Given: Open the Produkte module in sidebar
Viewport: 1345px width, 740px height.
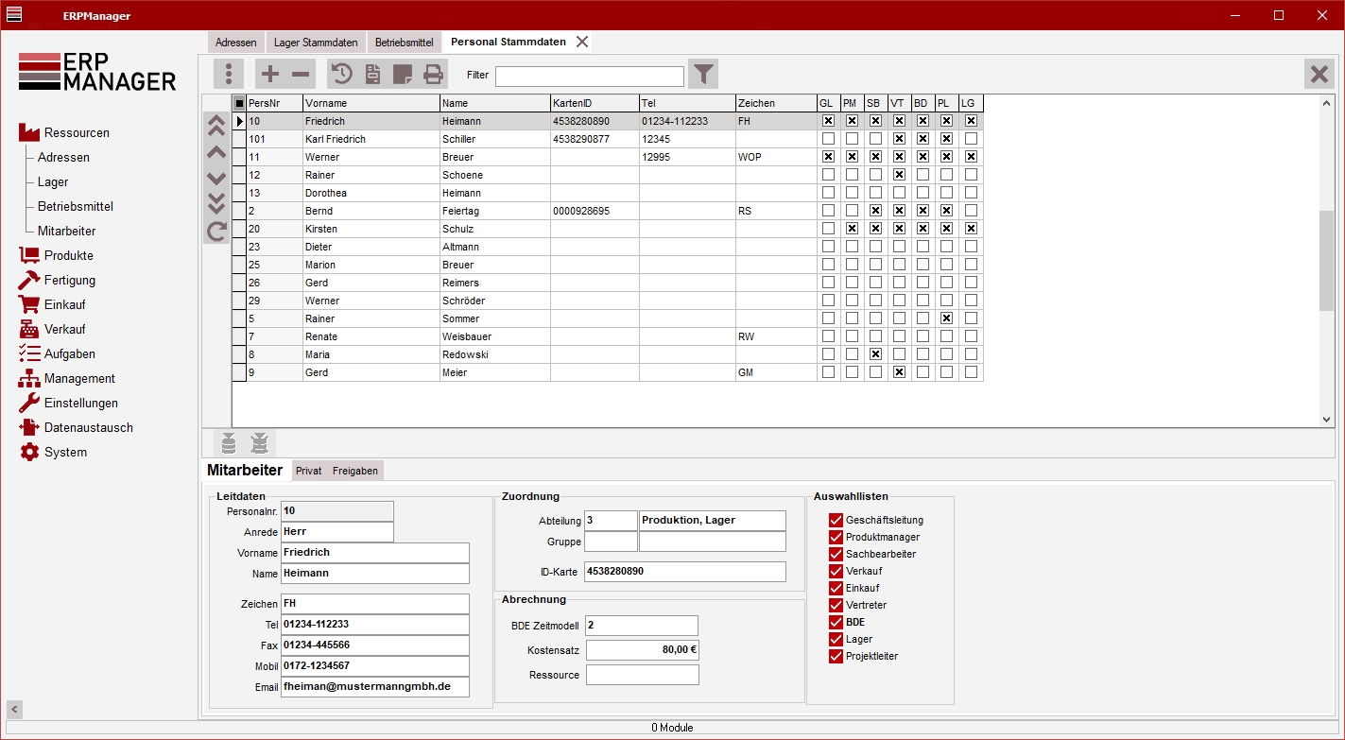Looking at the screenshot, I should point(57,256).
